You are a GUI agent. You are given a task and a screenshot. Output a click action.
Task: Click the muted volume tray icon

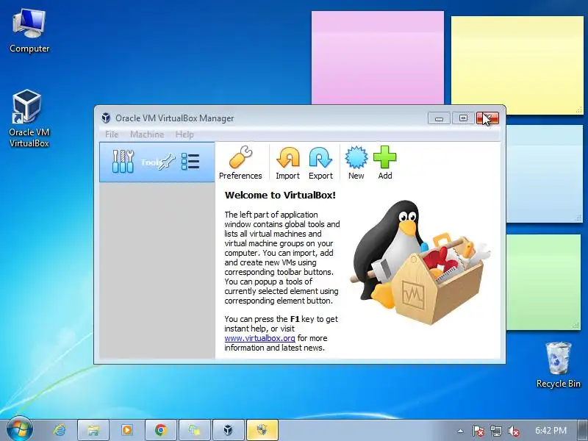pyautogui.click(x=513, y=431)
